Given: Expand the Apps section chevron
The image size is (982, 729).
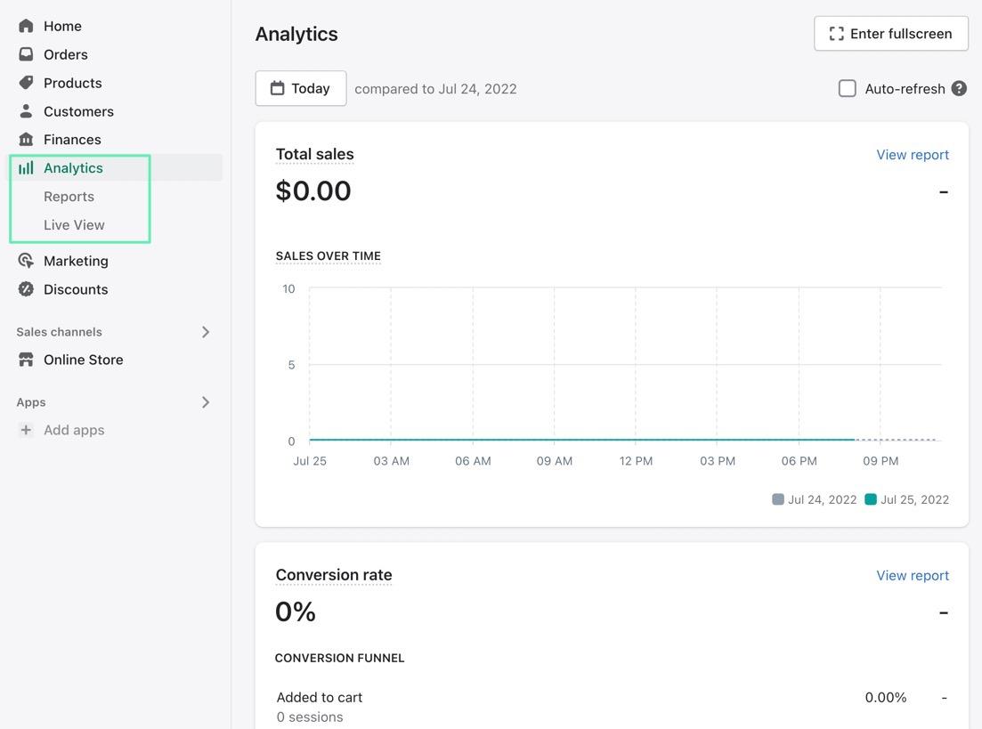Looking at the screenshot, I should coord(206,402).
